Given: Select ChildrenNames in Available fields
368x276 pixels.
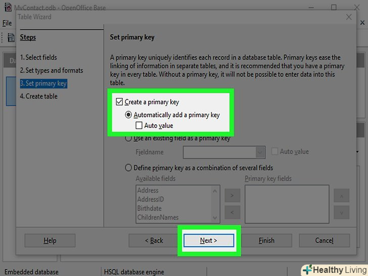Looking at the screenshot, I should point(158,217).
